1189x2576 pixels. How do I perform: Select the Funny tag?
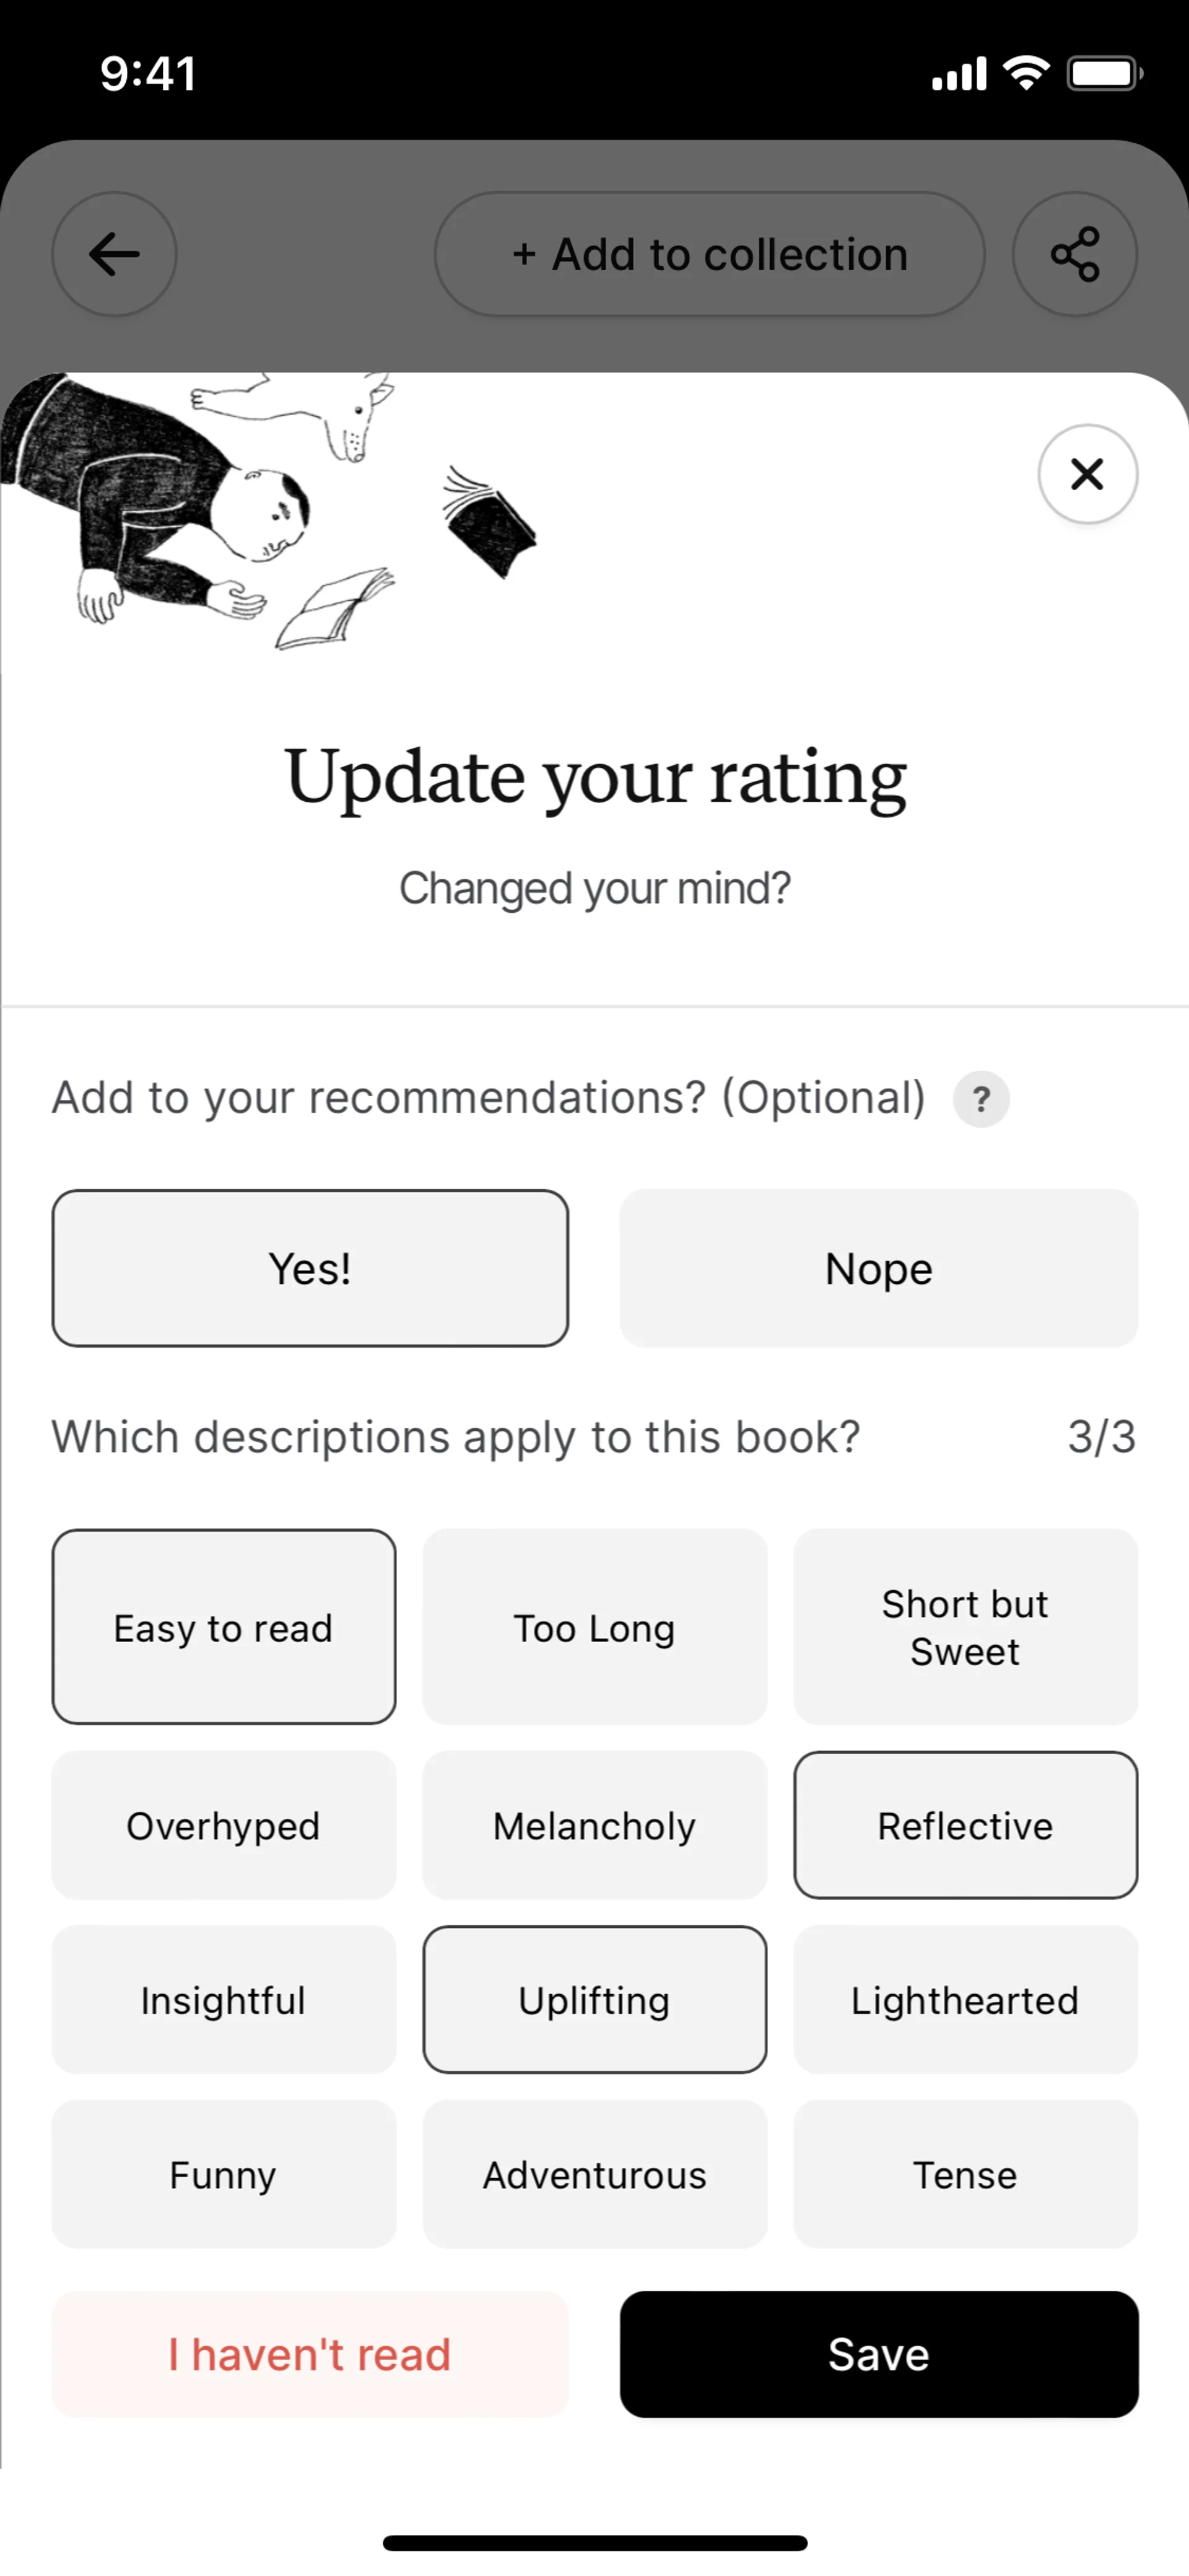(224, 2174)
